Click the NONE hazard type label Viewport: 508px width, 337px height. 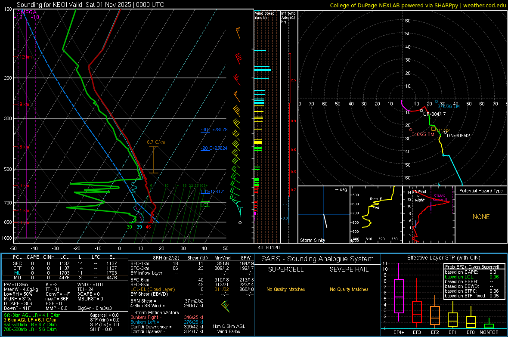coord(481,217)
